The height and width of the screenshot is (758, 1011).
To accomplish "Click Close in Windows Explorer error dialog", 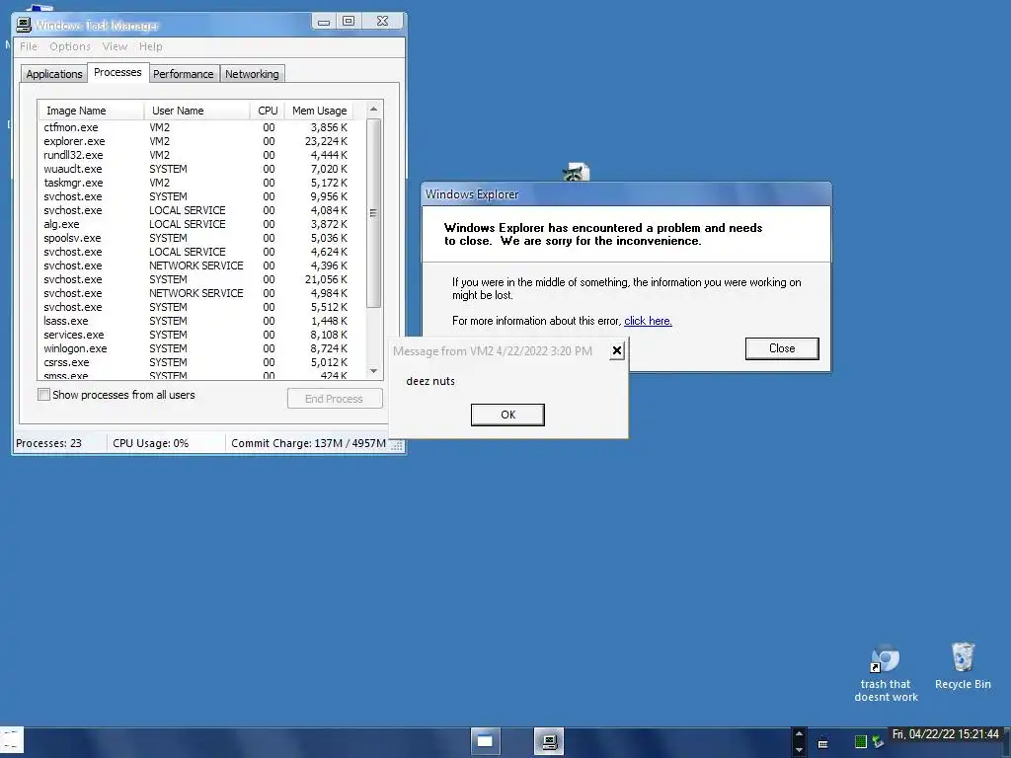I will point(782,348).
